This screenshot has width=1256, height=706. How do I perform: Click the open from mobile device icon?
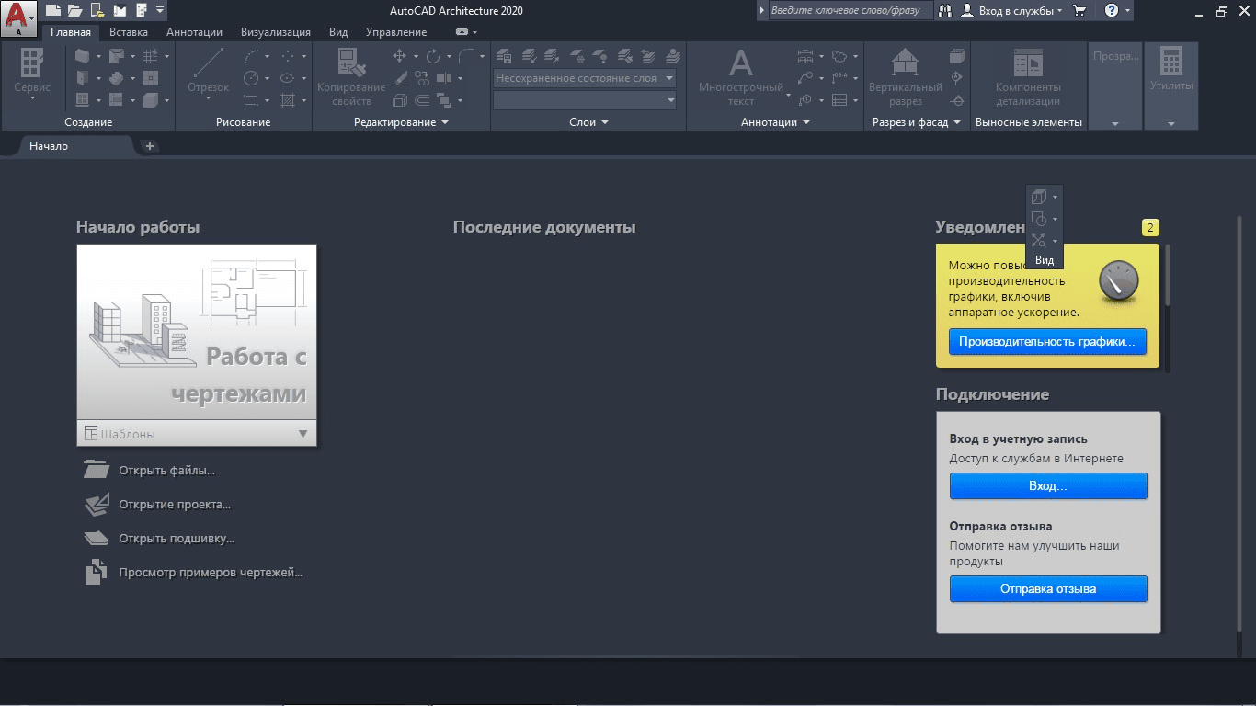coord(97,10)
